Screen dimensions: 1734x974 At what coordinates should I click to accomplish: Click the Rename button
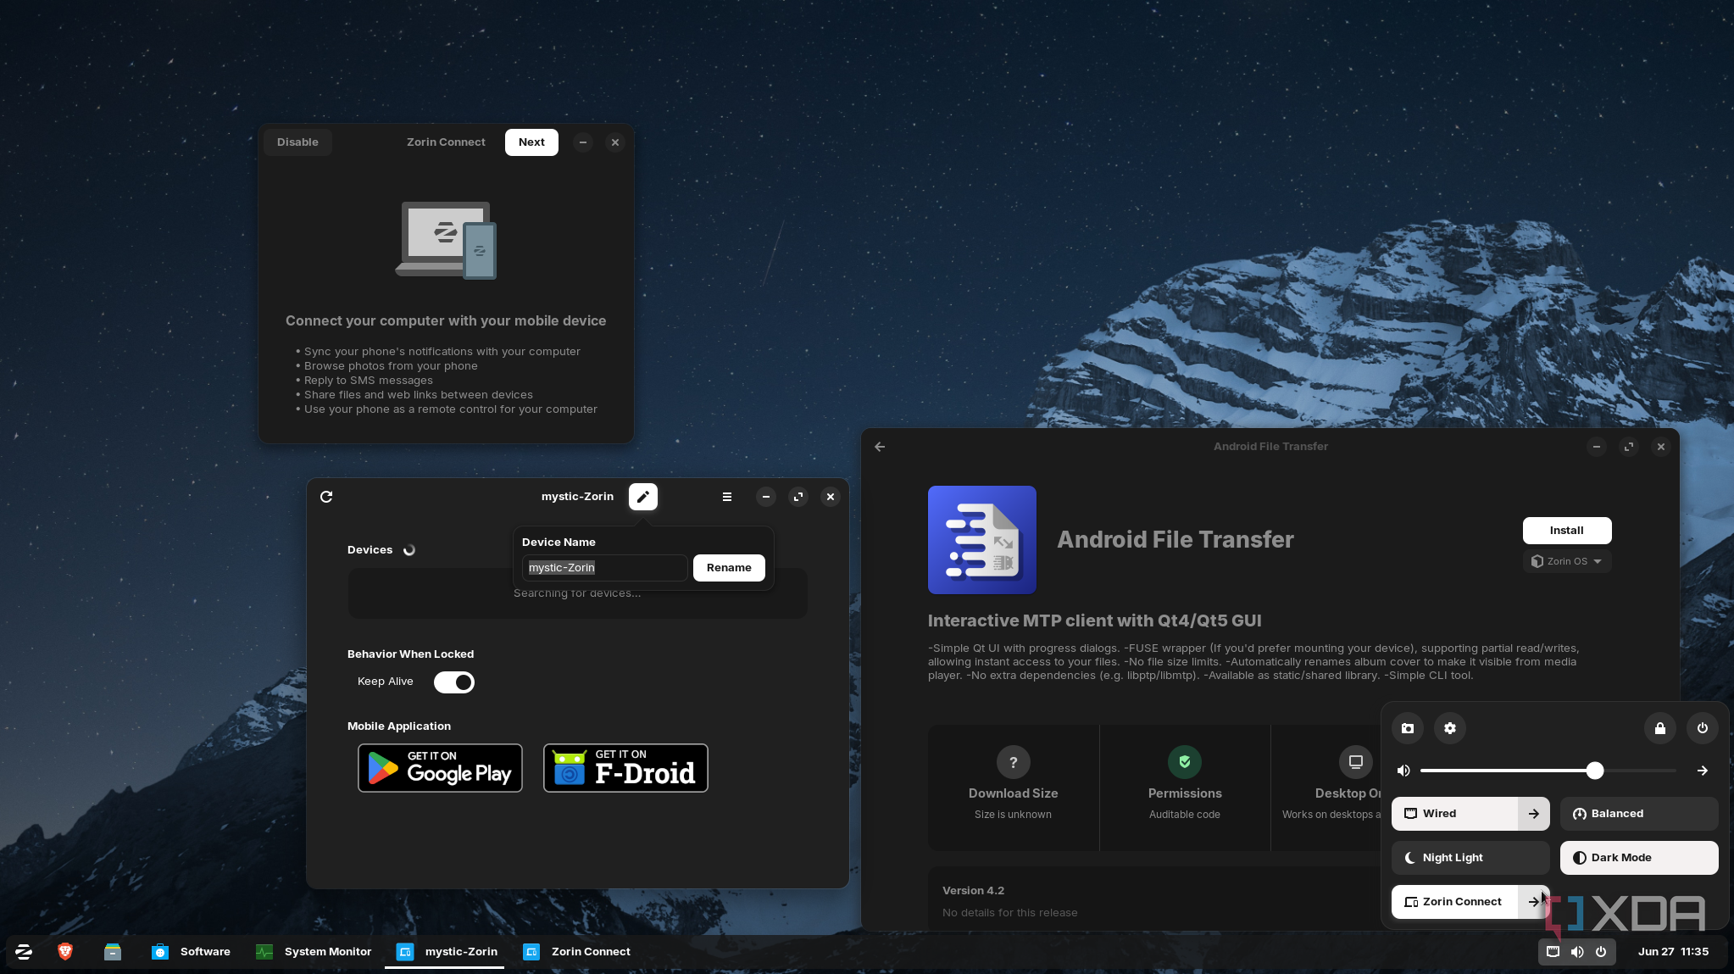729,568
